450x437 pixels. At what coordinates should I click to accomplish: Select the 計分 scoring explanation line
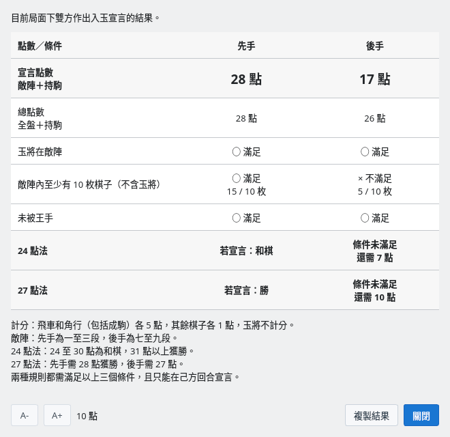153,325
